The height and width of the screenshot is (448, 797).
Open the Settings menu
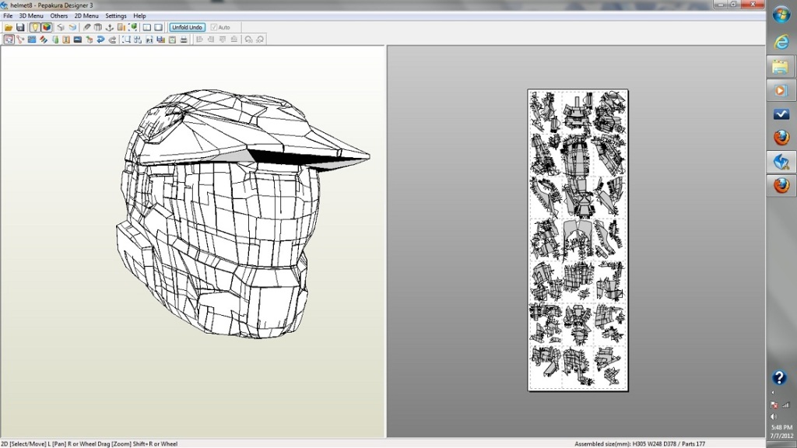click(x=116, y=16)
